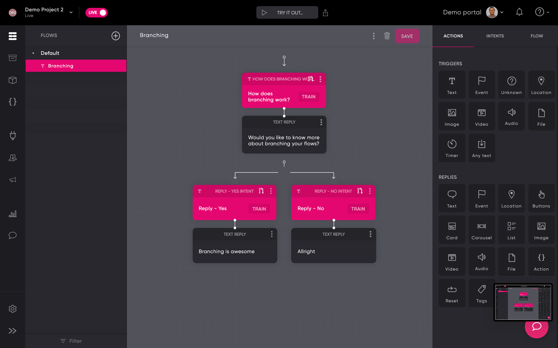
Task: Delete the flow with the trash icon
Action: tap(387, 36)
